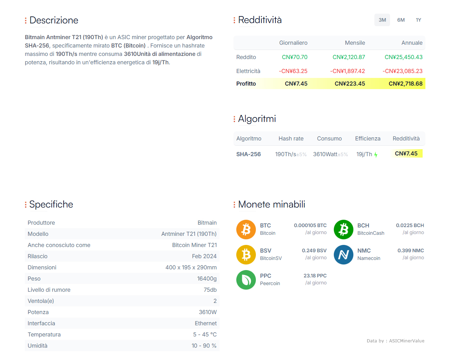
Task: Click the Feb 2024 release value
Action: click(x=204, y=256)
